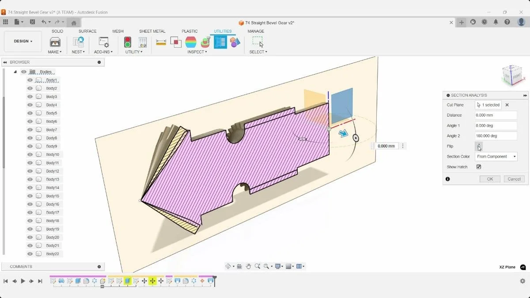The height and width of the screenshot is (298, 530).
Task: Switch to the MESH tab
Action: pyautogui.click(x=118, y=31)
